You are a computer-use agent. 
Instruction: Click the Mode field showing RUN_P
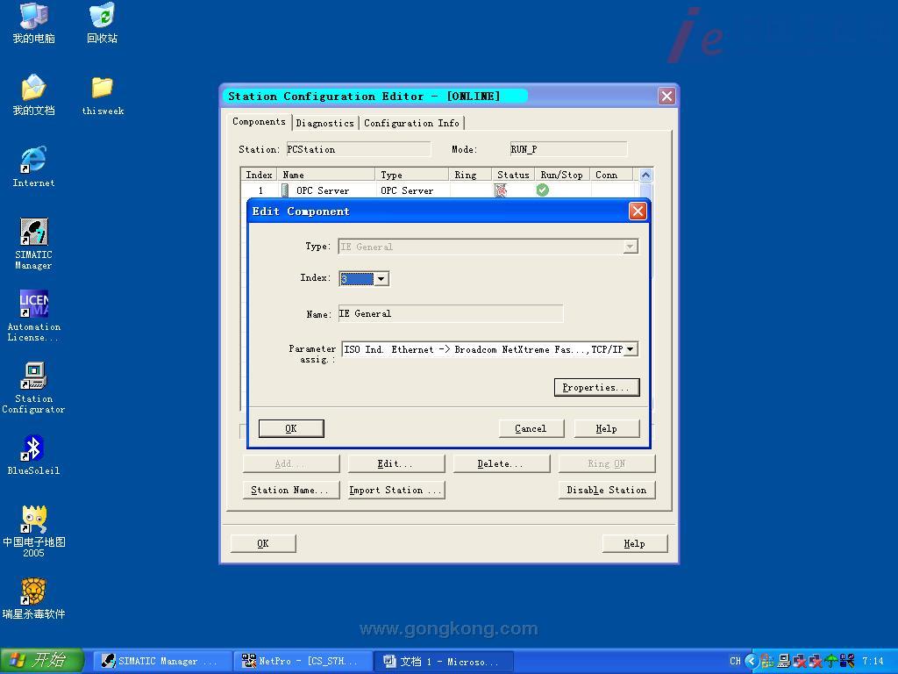coord(568,149)
